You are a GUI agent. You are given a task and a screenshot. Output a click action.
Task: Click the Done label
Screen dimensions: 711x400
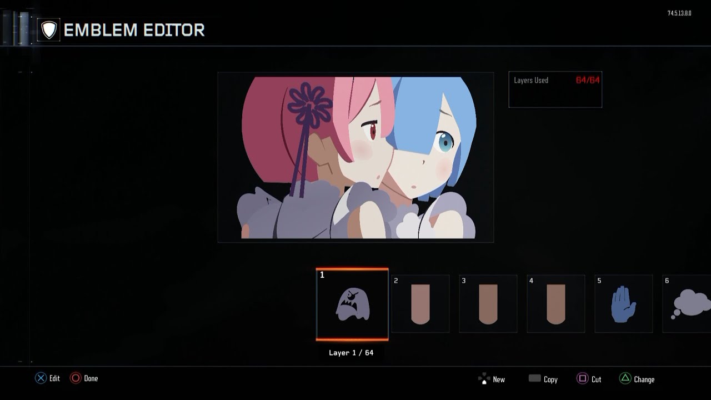pos(91,378)
